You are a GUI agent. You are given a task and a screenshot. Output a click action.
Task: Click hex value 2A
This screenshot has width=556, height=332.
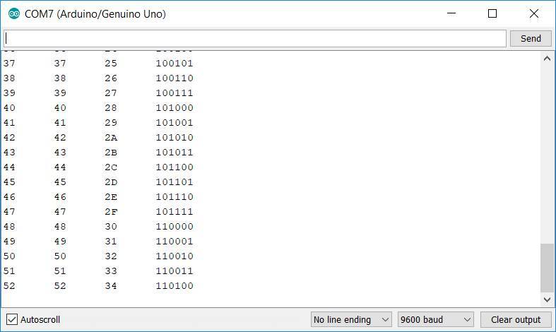111,138
